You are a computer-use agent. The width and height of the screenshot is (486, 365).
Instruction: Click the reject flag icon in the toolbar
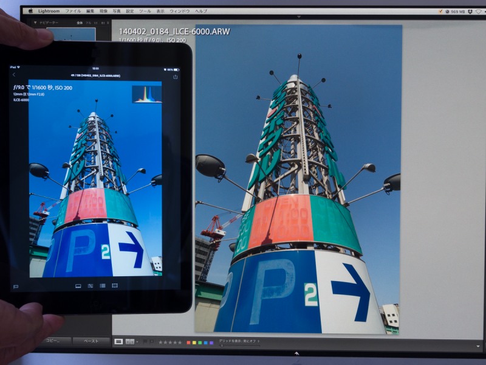pos(152,342)
